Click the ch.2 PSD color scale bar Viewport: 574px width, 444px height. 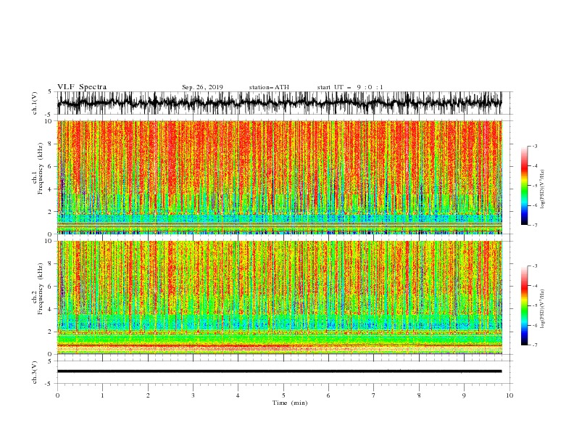pos(524,305)
